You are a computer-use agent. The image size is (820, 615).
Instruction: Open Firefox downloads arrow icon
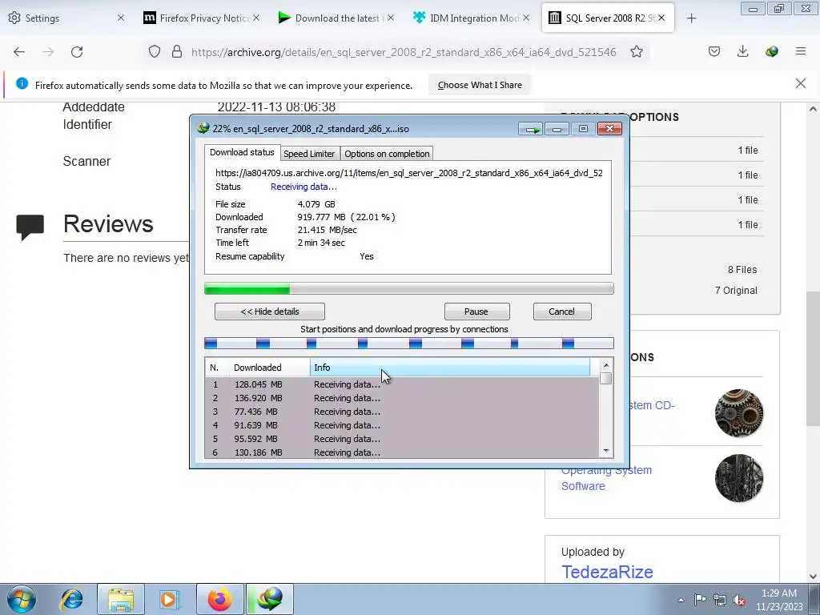pyautogui.click(x=742, y=51)
